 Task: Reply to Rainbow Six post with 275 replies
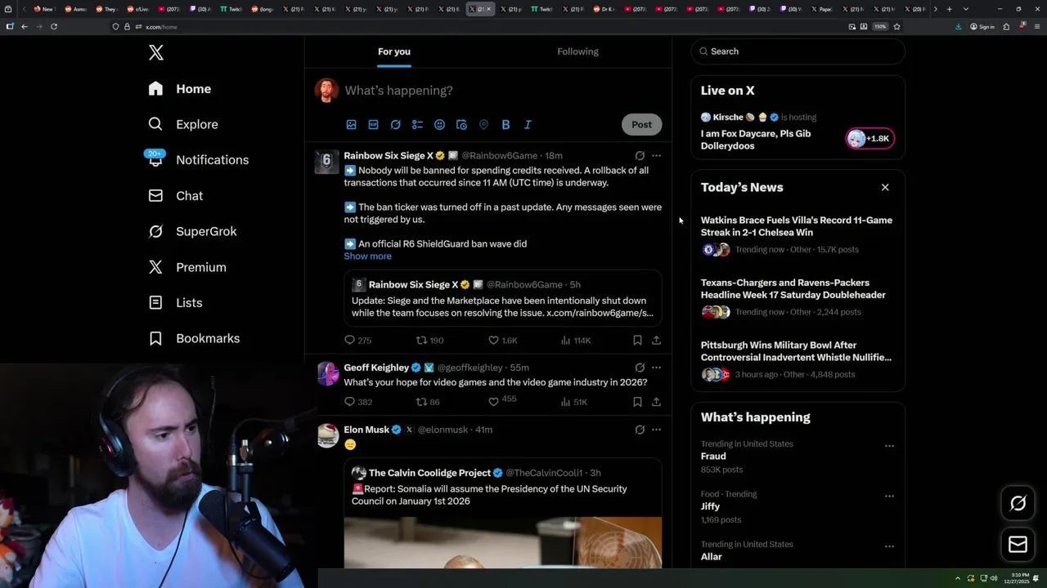[357, 341]
